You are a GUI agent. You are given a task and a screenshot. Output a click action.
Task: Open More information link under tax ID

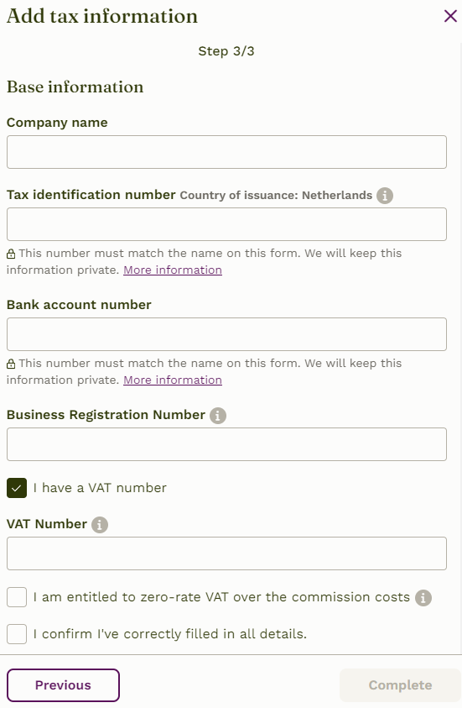(173, 270)
